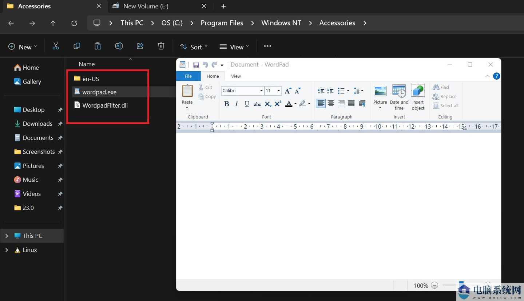Open Customize Quick Access Toolbar dropdown
This screenshot has height=301, width=524.
[x=222, y=65]
